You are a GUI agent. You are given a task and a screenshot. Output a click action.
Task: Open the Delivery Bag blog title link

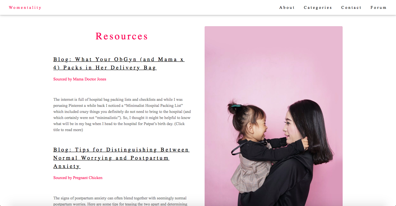119,63
